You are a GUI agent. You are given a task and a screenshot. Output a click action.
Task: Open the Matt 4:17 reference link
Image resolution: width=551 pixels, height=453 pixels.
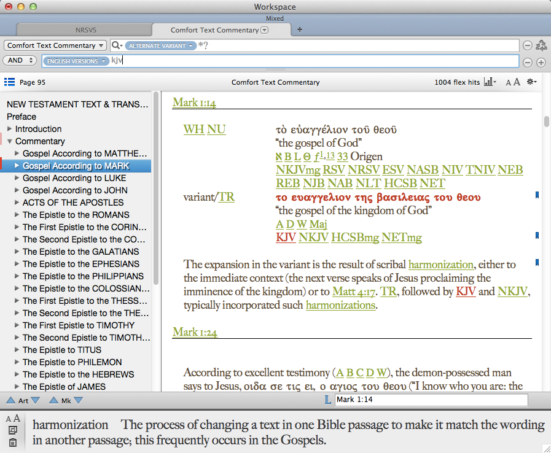354,292
